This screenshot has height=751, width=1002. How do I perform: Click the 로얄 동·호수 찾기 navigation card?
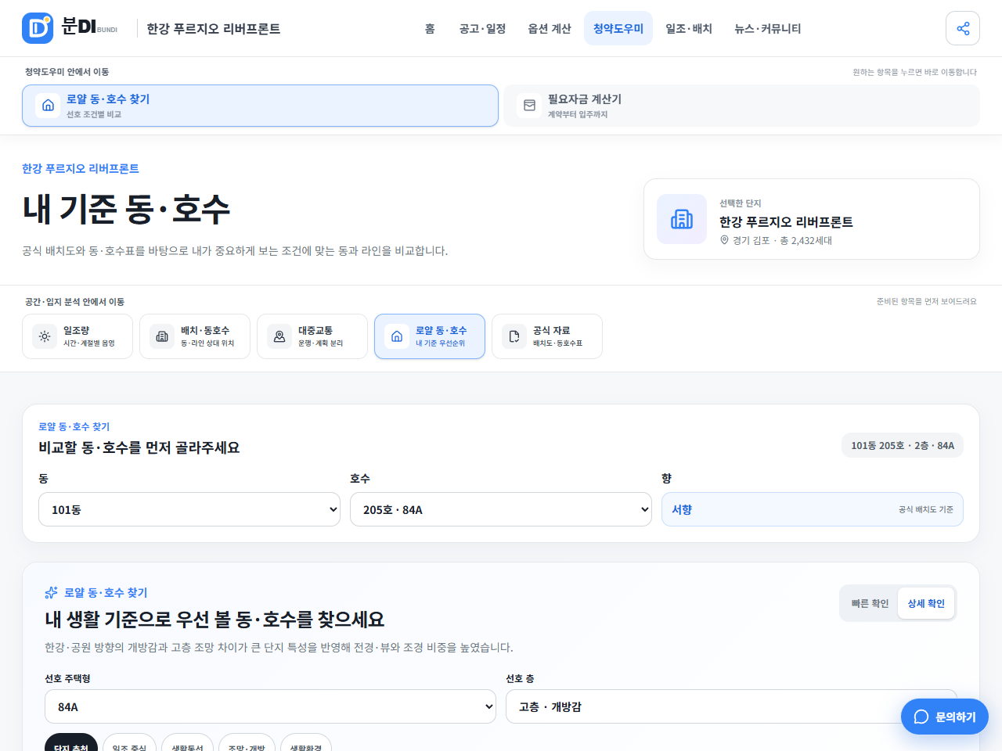[x=260, y=106]
